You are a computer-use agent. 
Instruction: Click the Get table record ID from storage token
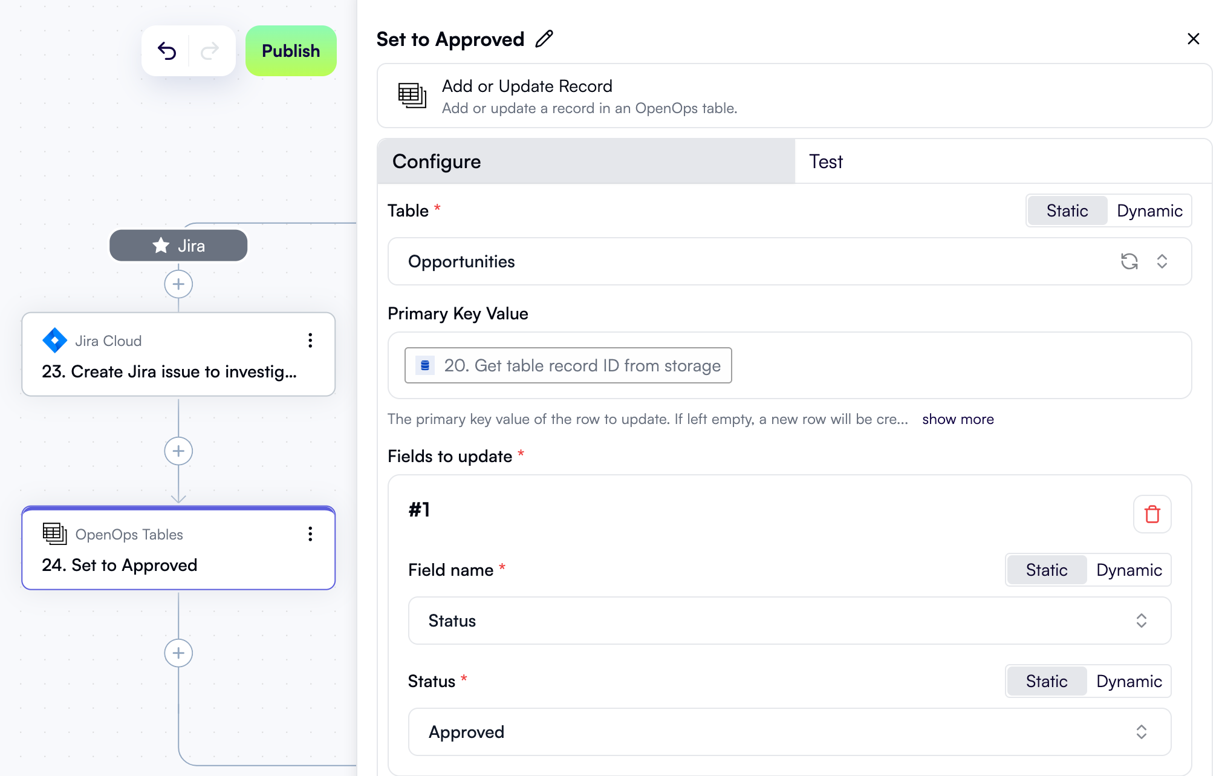(568, 365)
